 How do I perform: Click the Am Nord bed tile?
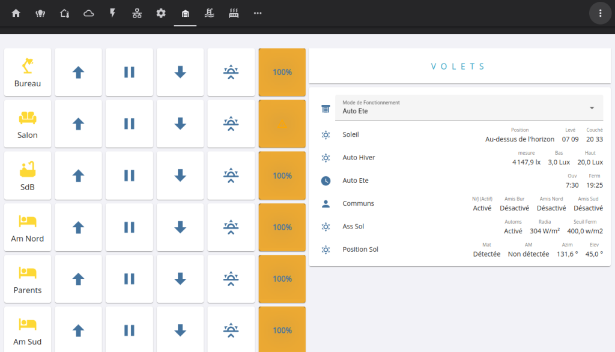[x=28, y=227]
